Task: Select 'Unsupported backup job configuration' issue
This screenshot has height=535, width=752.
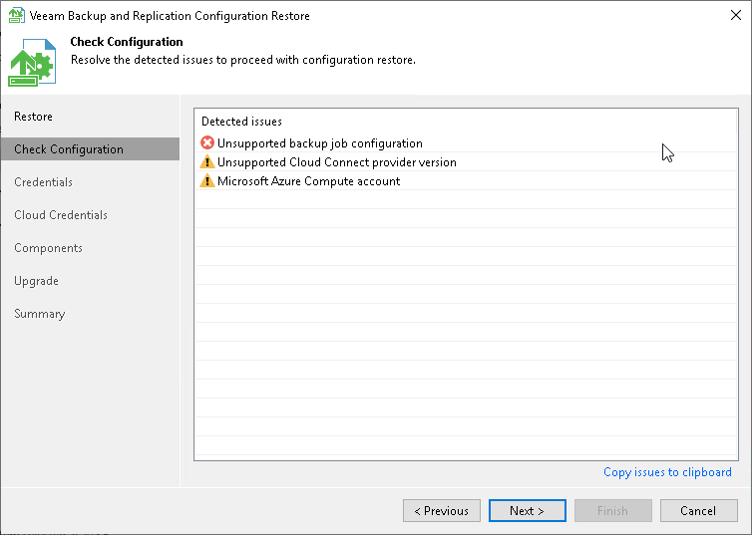Action: point(465,143)
